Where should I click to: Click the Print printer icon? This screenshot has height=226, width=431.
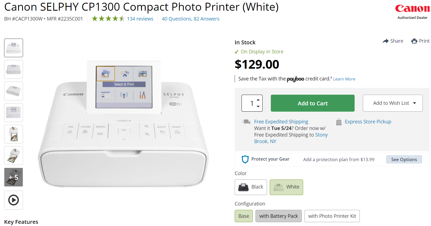[x=414, y=41]
